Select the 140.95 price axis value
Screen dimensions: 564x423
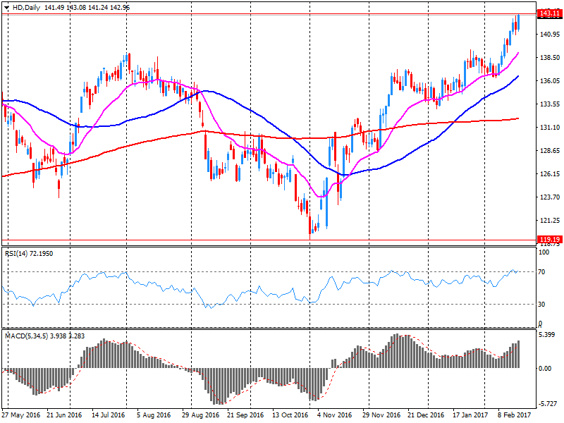(550, 34)
